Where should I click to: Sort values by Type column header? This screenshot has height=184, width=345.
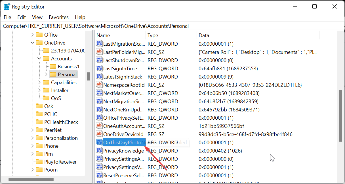[x=171, y=35]
